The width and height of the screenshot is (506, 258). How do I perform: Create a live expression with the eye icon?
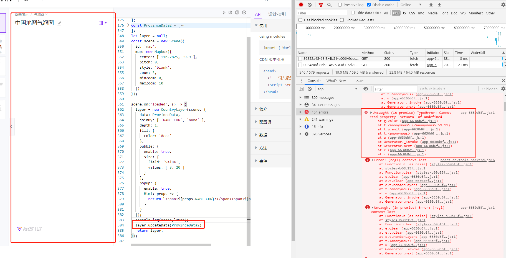pos(366,89)
